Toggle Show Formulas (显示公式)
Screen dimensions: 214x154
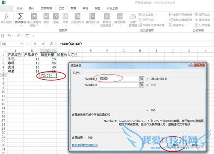[202, 15]
